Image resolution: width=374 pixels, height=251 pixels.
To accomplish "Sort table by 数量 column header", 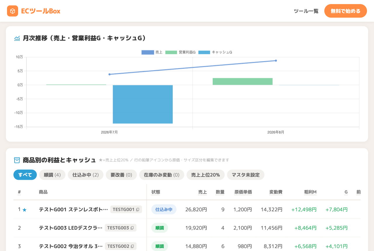I will [220, 192].
